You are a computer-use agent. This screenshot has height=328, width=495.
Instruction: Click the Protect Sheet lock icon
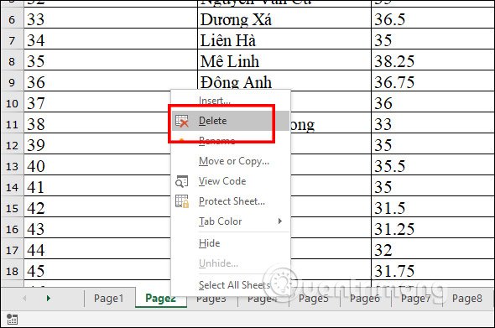(x=182, y=201)
